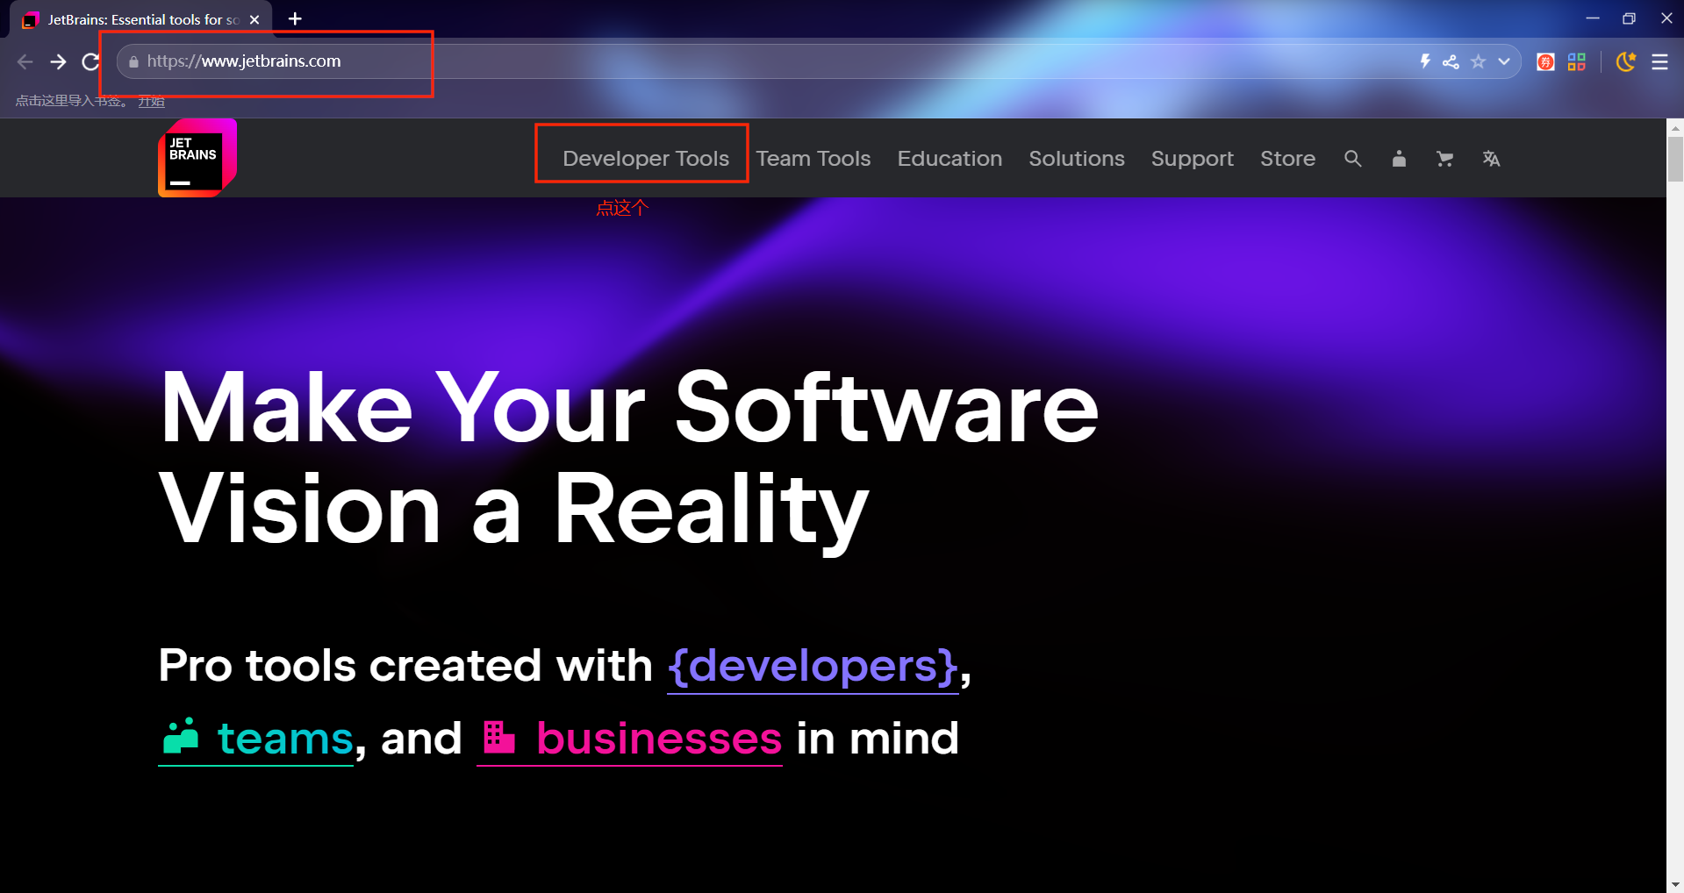The width and height of the screenshot is (1684, 893).
Task: Click the browser back arrow
Action: pos(25,61)
